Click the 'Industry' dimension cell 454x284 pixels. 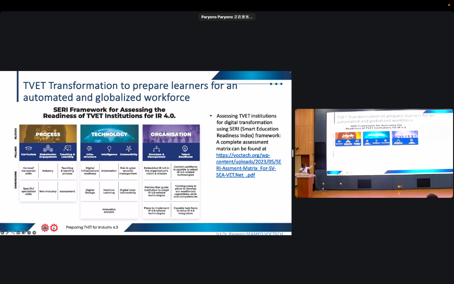48,171
